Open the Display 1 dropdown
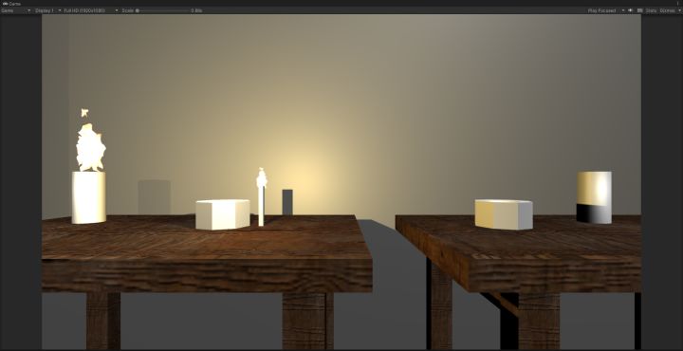 [x=47, y=10]
